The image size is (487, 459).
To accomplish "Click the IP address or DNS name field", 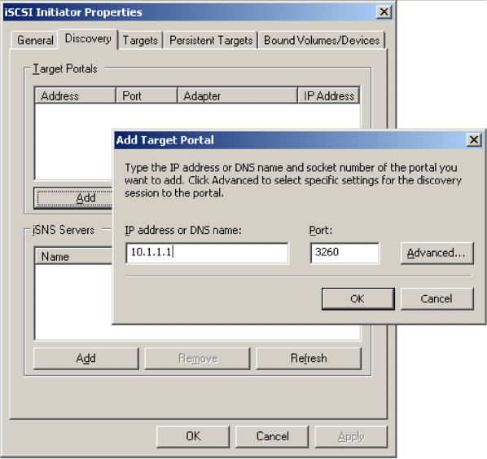I will click(207, 253).
